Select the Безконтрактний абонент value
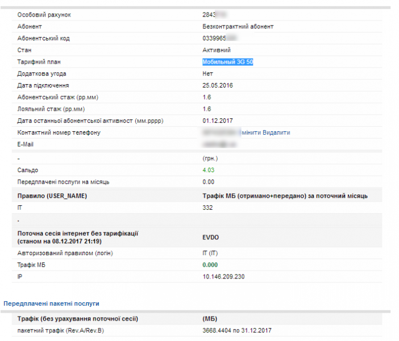The image size is (399, 341). click(x=238, y=26)
